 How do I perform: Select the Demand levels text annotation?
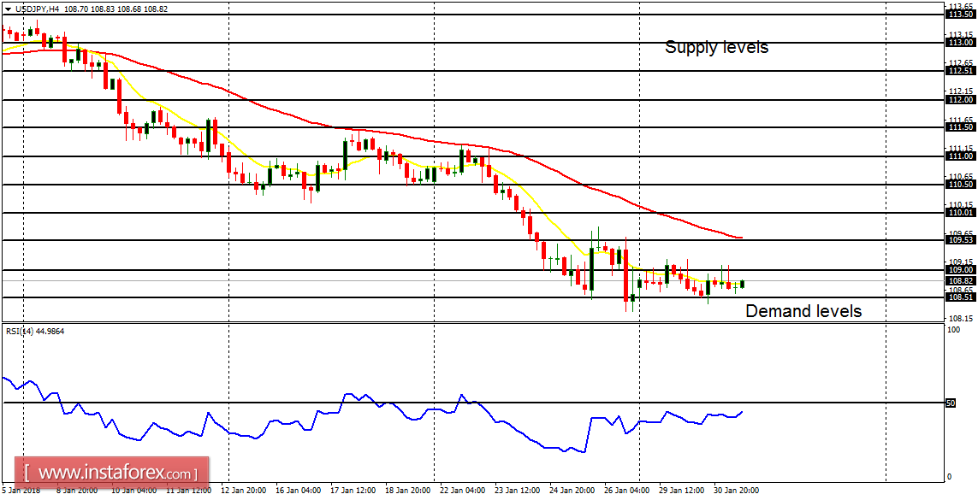pos(803,311)
